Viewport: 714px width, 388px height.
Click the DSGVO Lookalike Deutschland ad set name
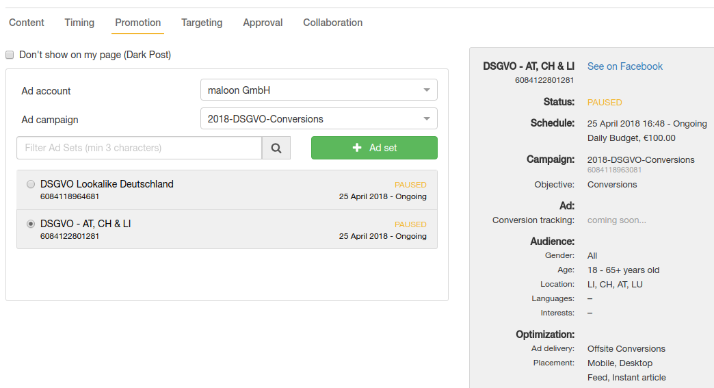tap(107, 184)
